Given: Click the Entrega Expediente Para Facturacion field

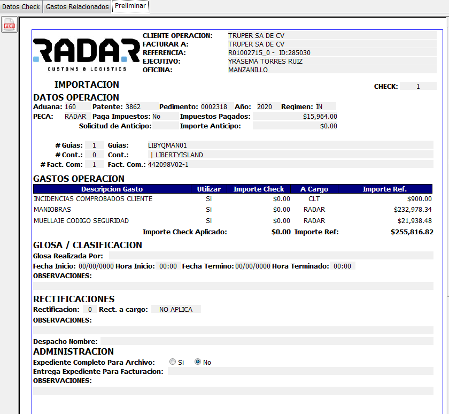Looking at the screenshot, I should 300,371.
